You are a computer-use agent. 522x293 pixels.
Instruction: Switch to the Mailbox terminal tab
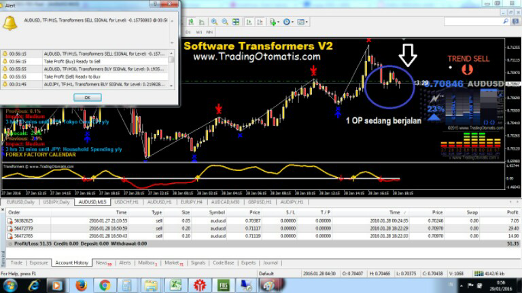[x=147, y=262]
